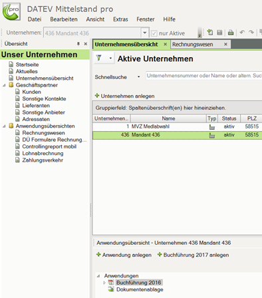Screen dimensions: 262x298
Task: Click the Unser Unternehmen section header
Action: click(45, 55)
